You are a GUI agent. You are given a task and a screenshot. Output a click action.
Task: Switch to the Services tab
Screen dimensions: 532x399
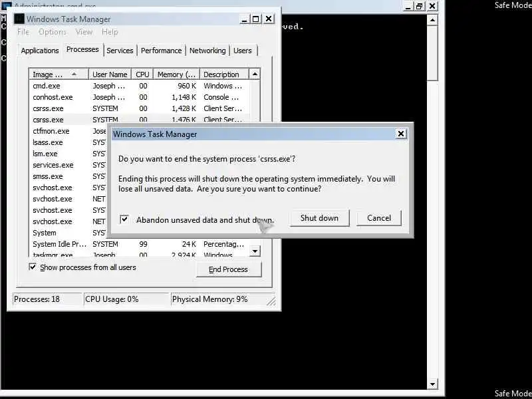[120, 51]
